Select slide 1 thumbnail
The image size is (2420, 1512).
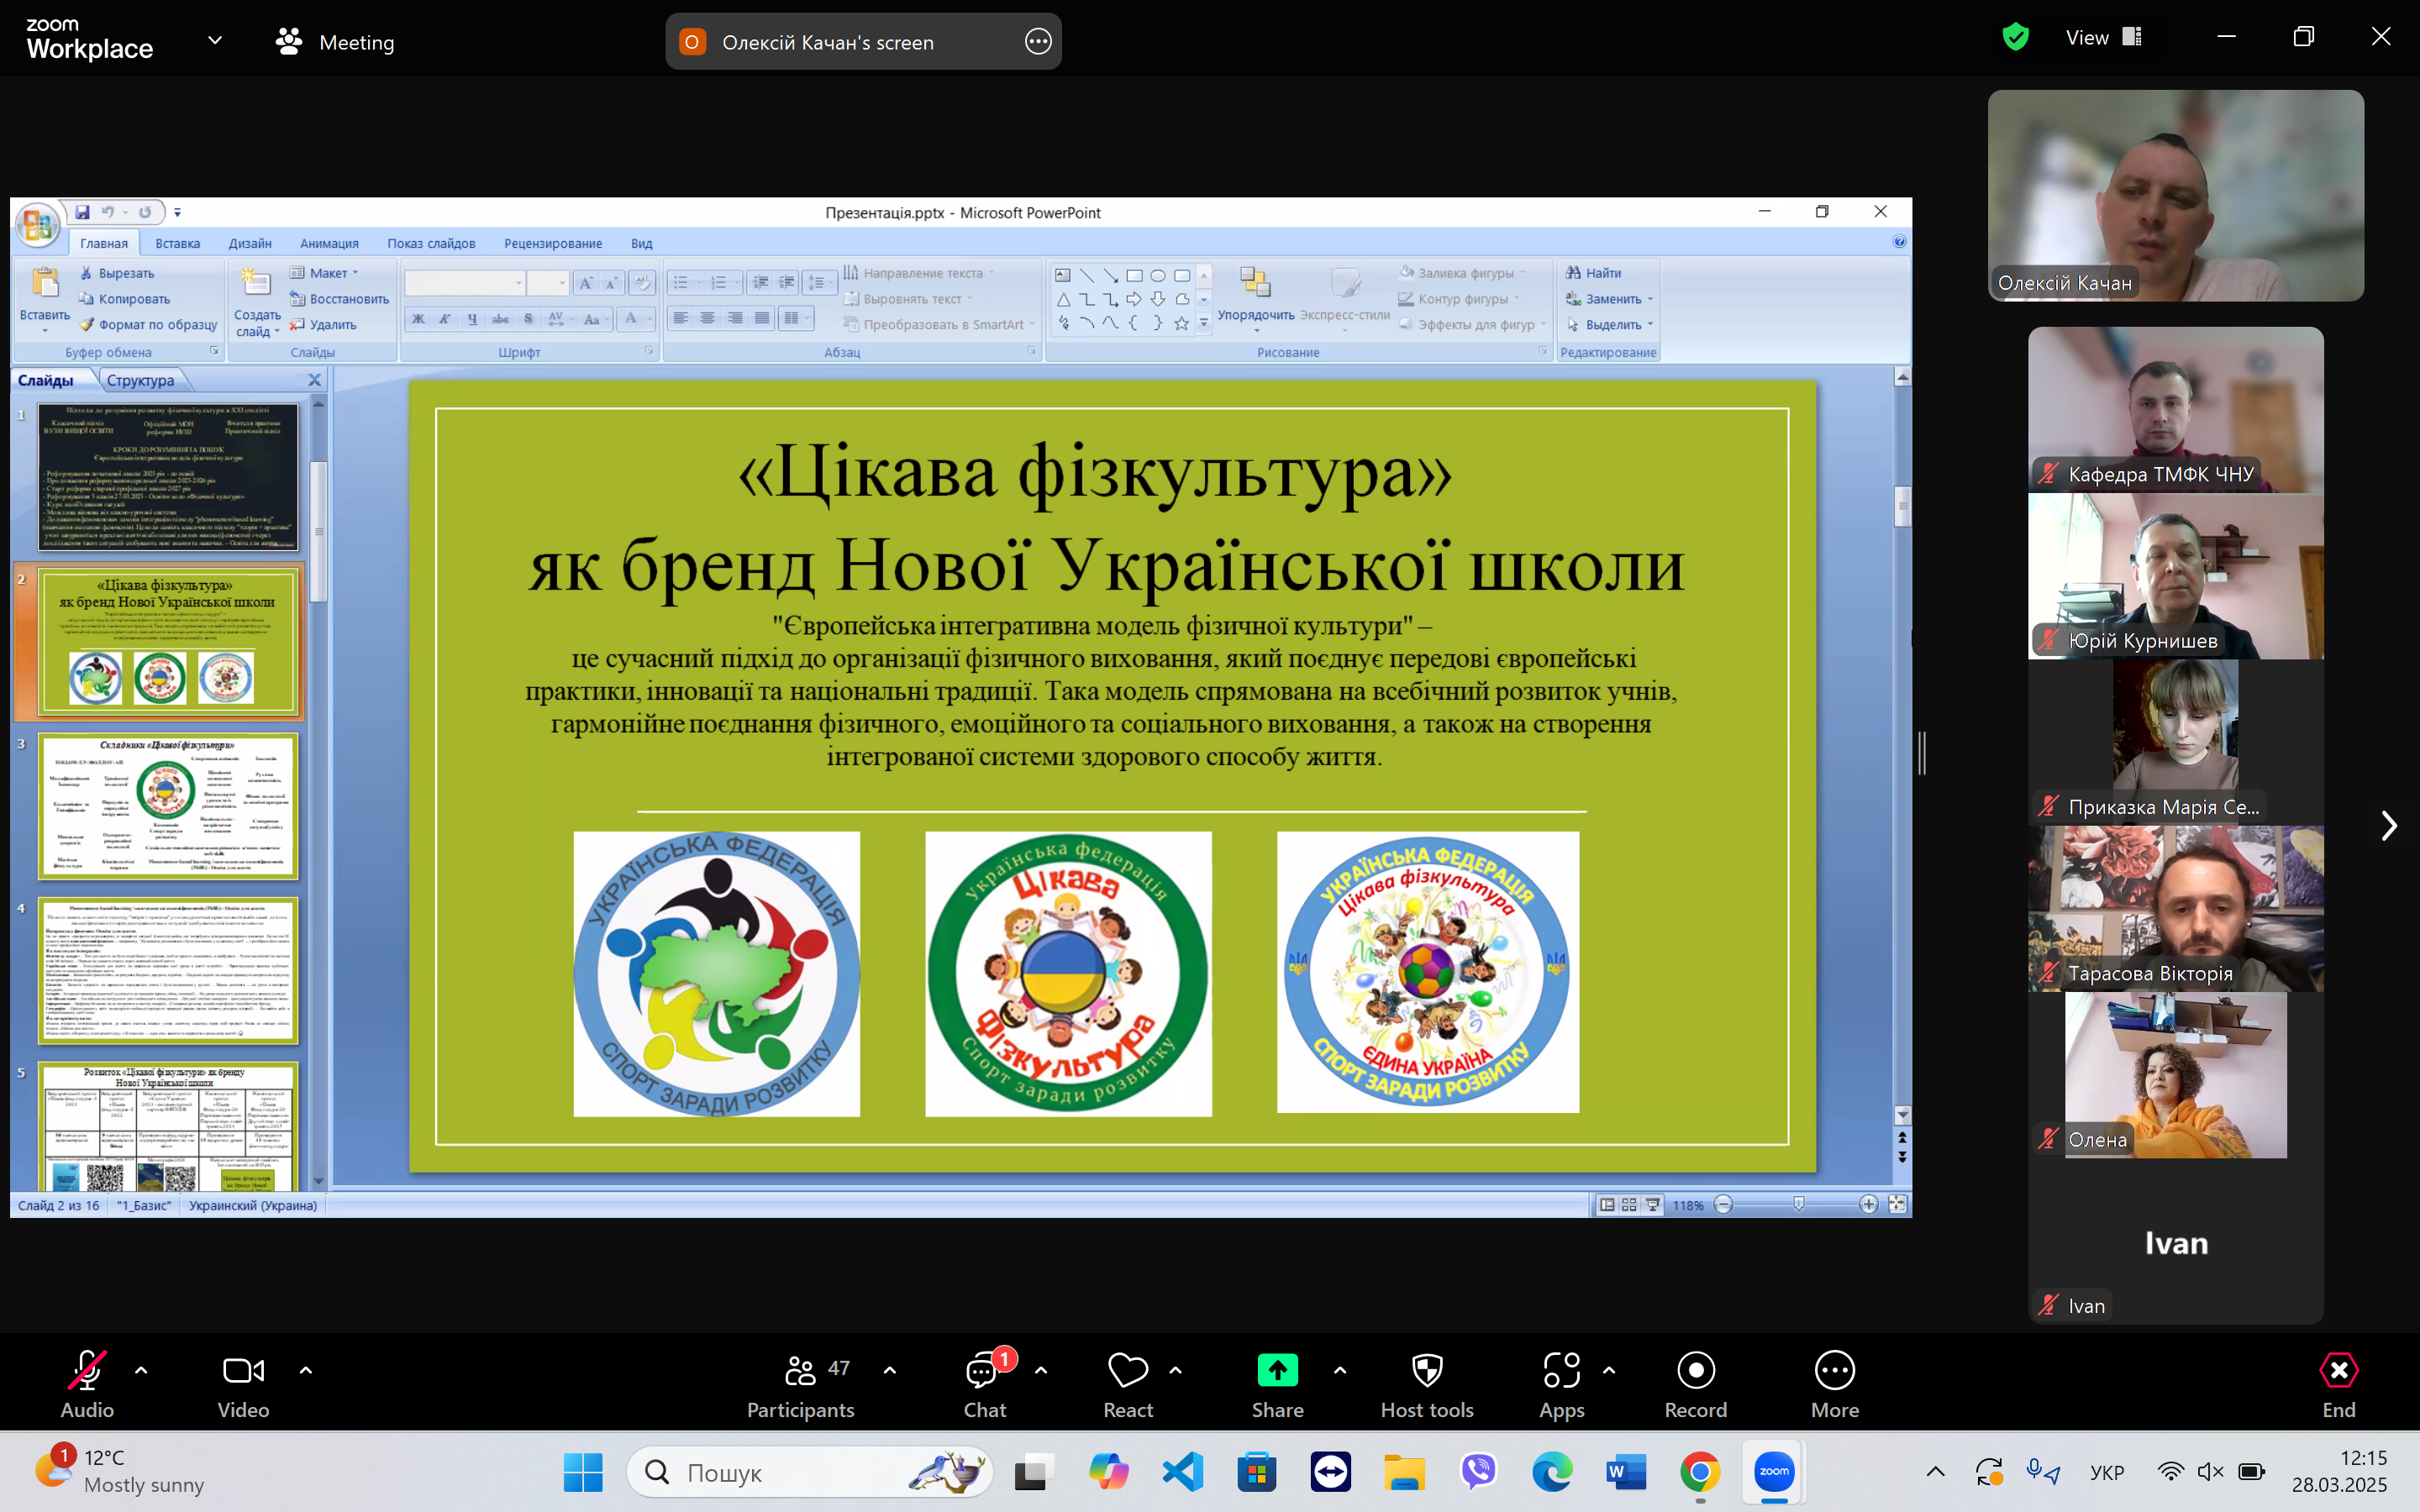pyautogui.click(x=168, y=477)
